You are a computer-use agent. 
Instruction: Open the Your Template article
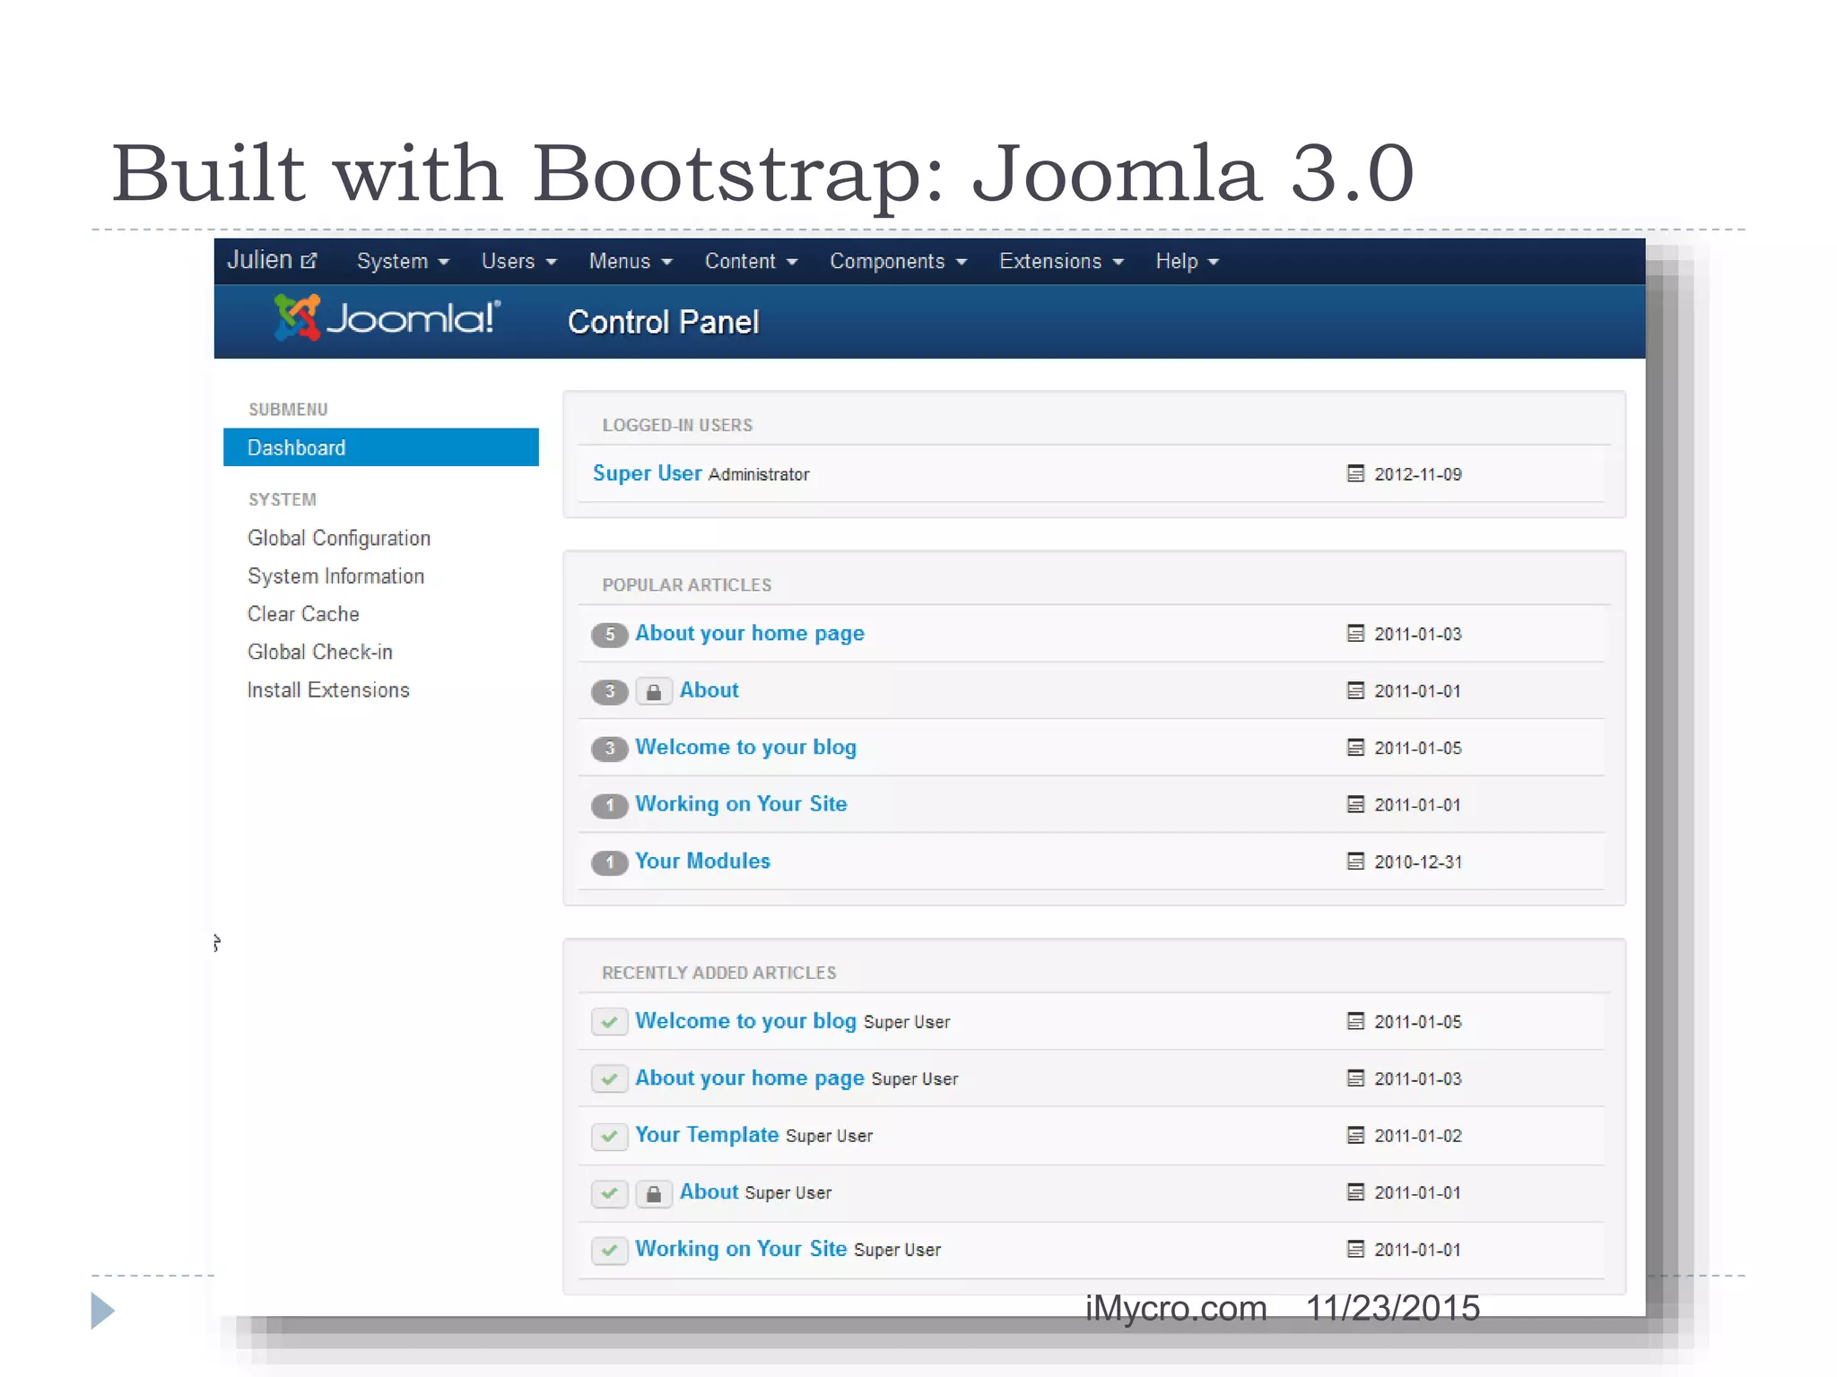(x=707, y=1135)
